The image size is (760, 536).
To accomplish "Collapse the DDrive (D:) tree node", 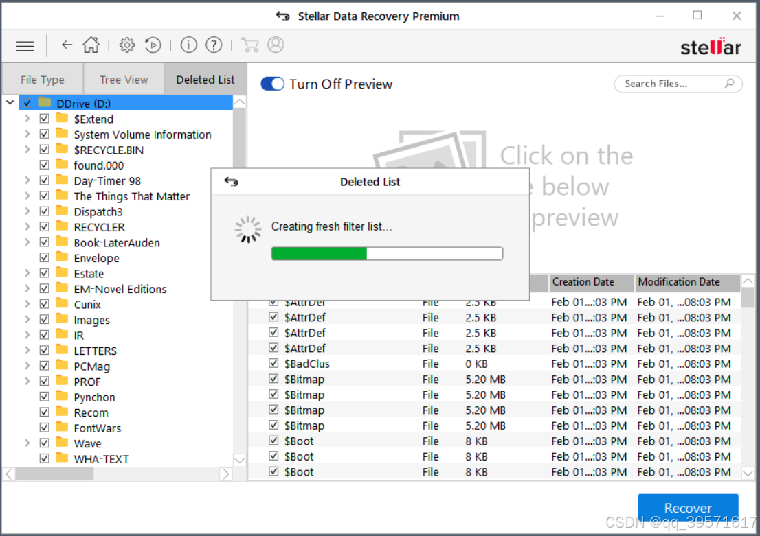I will tap(10, 103).
